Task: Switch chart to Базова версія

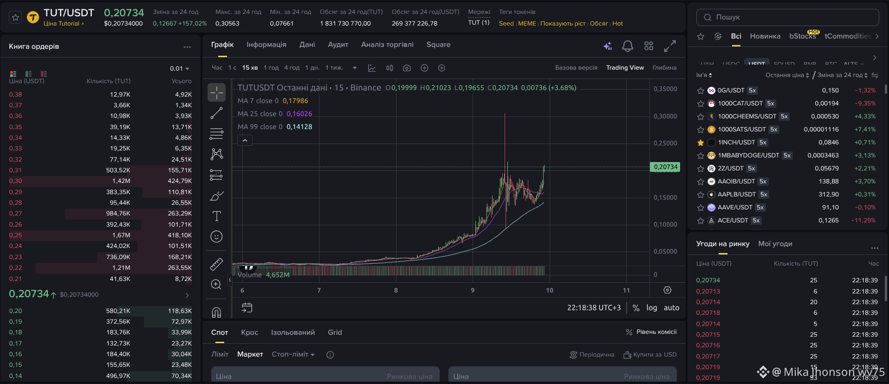Action: point(576,68)
